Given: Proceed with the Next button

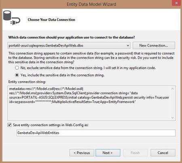Looking at the screenshot, I should (x=108, y=153).
